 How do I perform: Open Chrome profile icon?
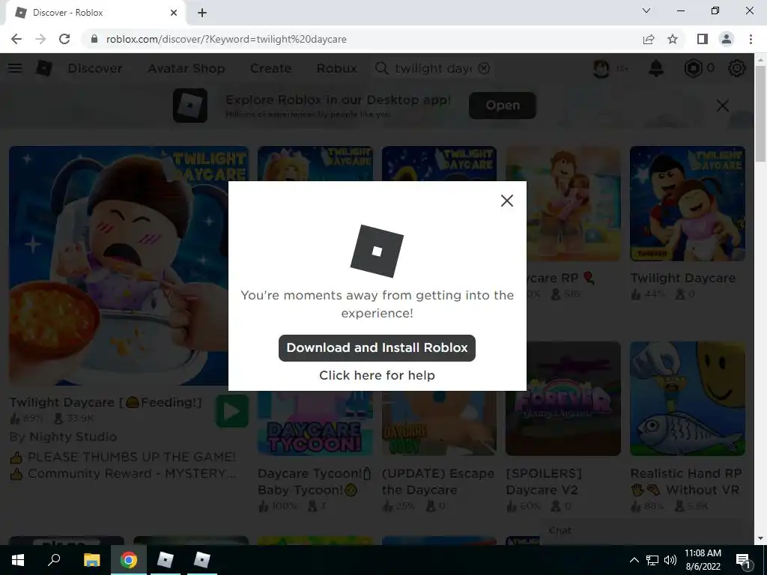727,39
